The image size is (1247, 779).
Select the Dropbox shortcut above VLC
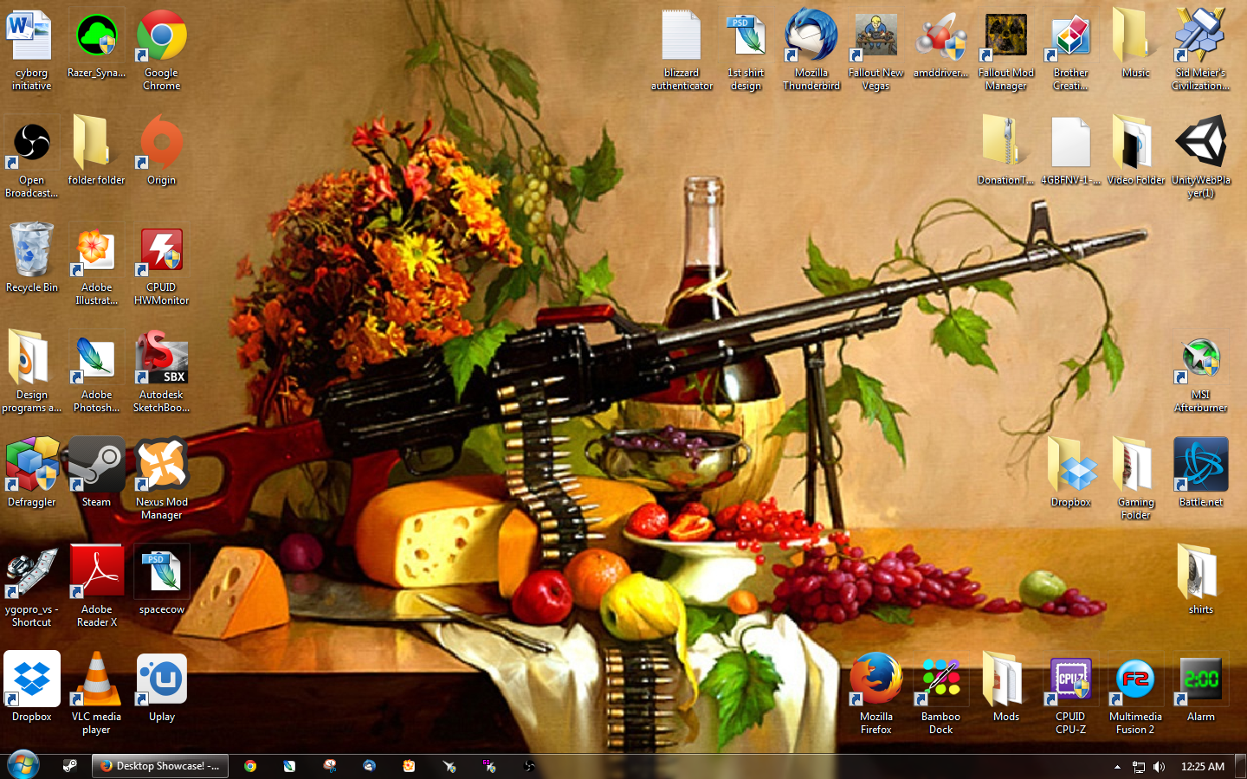pos(32,688)
